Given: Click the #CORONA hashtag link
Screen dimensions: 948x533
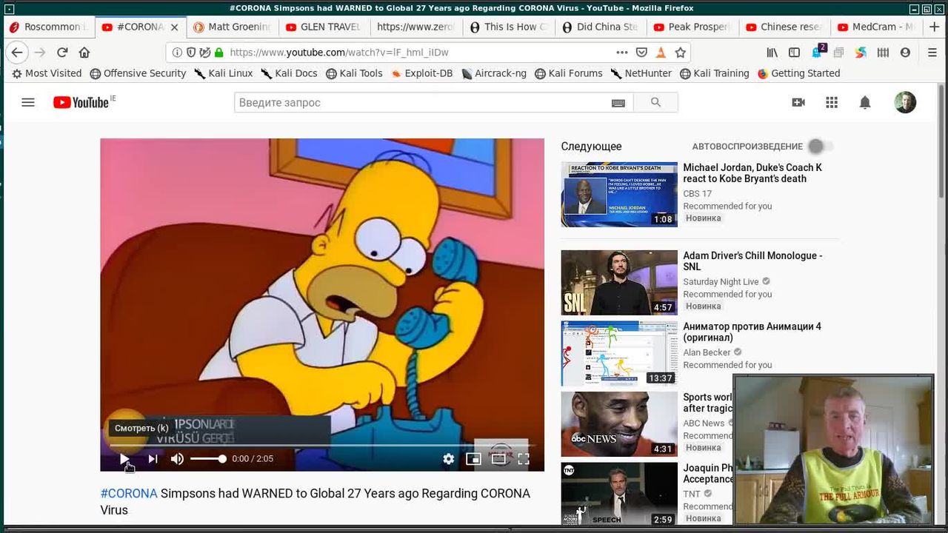Looking at the screenshot, I should click(x=129, y=494).
